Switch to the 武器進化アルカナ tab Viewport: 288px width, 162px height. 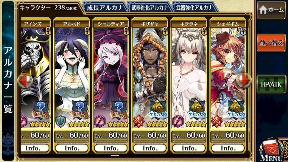pos(149,8)
